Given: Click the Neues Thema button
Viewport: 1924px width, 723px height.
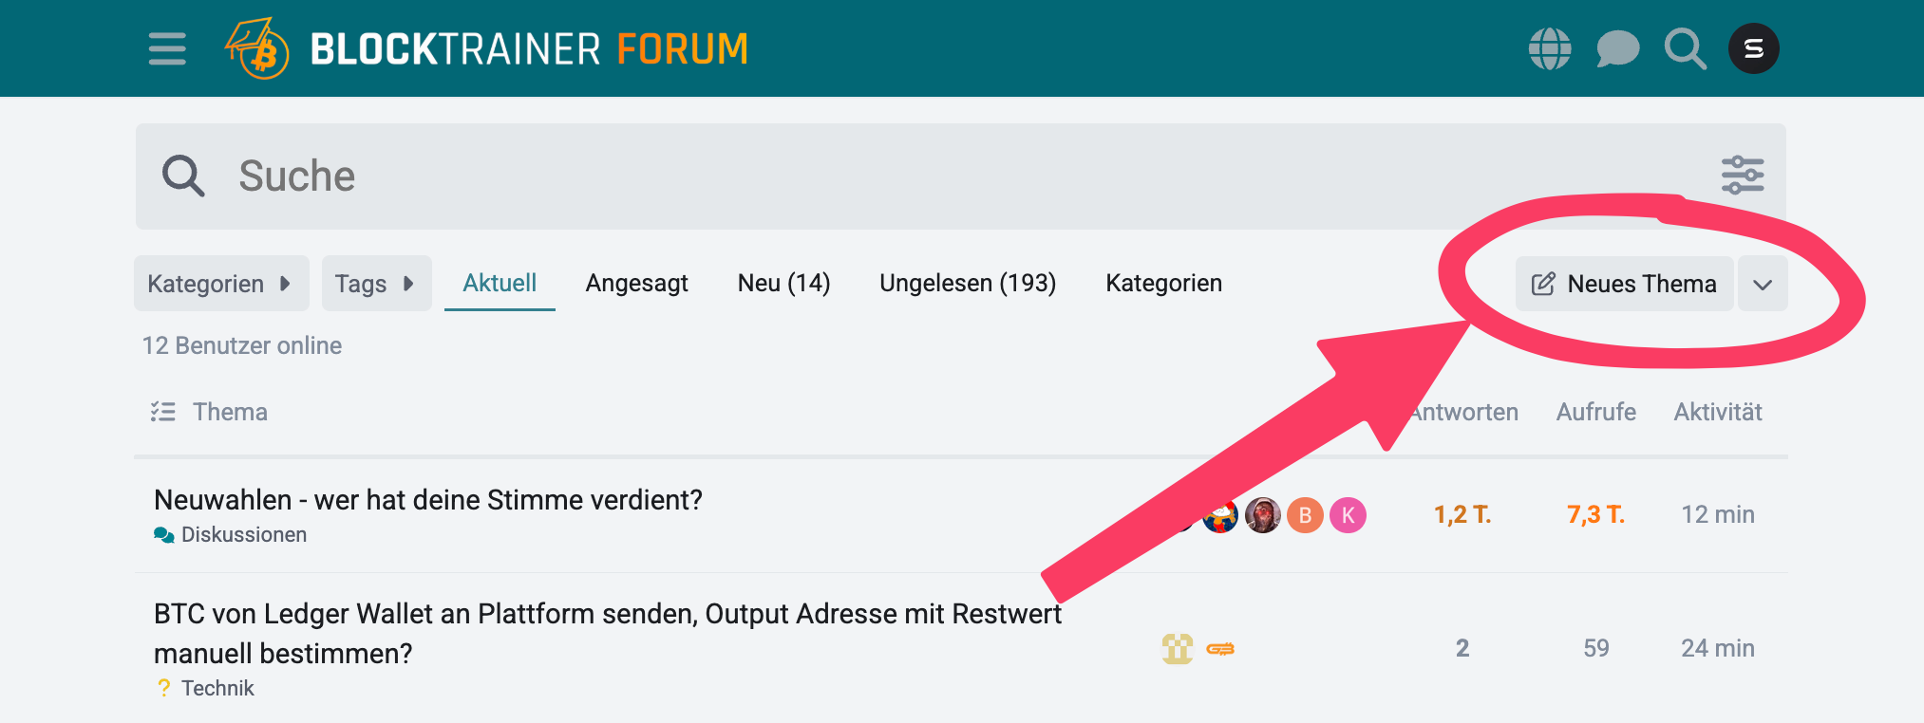Looking at the screenshot, I should pos(1624,285).
